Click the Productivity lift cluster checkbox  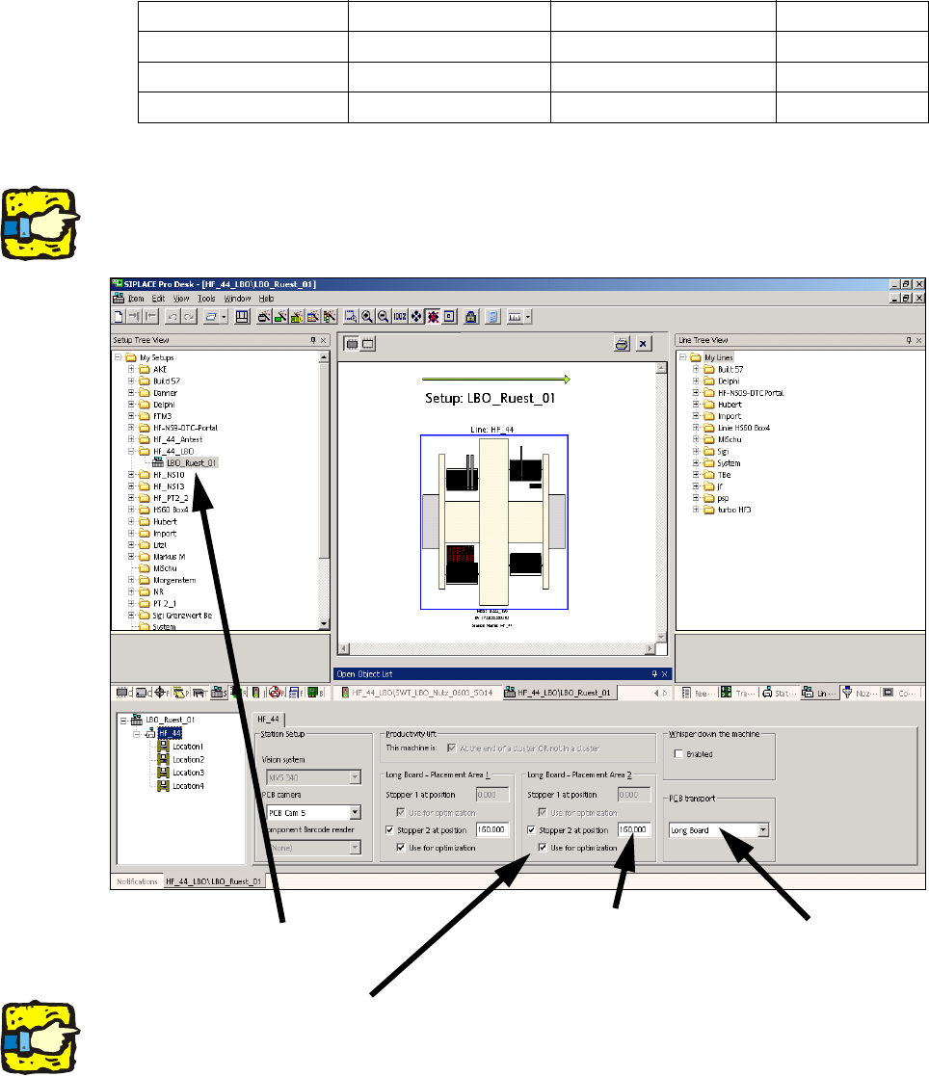[x=451, y=748]
